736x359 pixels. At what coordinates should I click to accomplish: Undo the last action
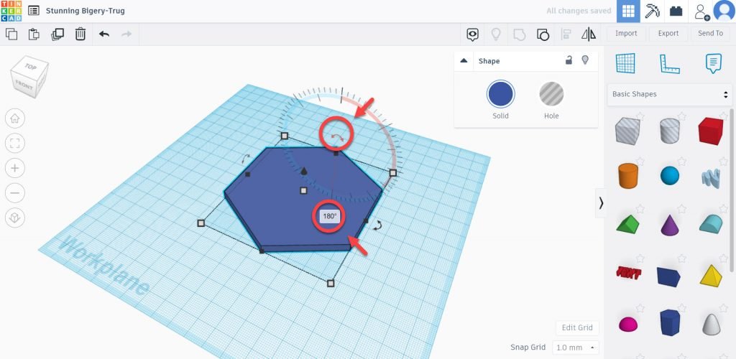[x=104, y=34]
